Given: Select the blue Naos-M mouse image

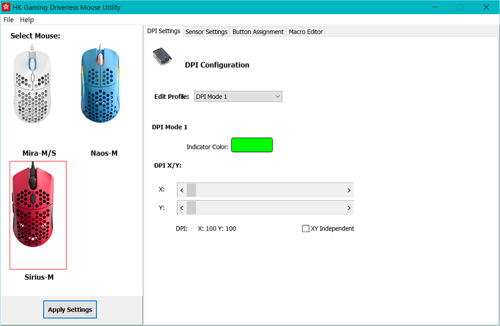Looking at the screenshot, I should coord(101,83).
